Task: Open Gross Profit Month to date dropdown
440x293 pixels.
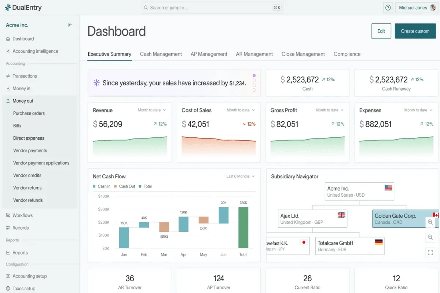Action: click(x=329, y=110)
